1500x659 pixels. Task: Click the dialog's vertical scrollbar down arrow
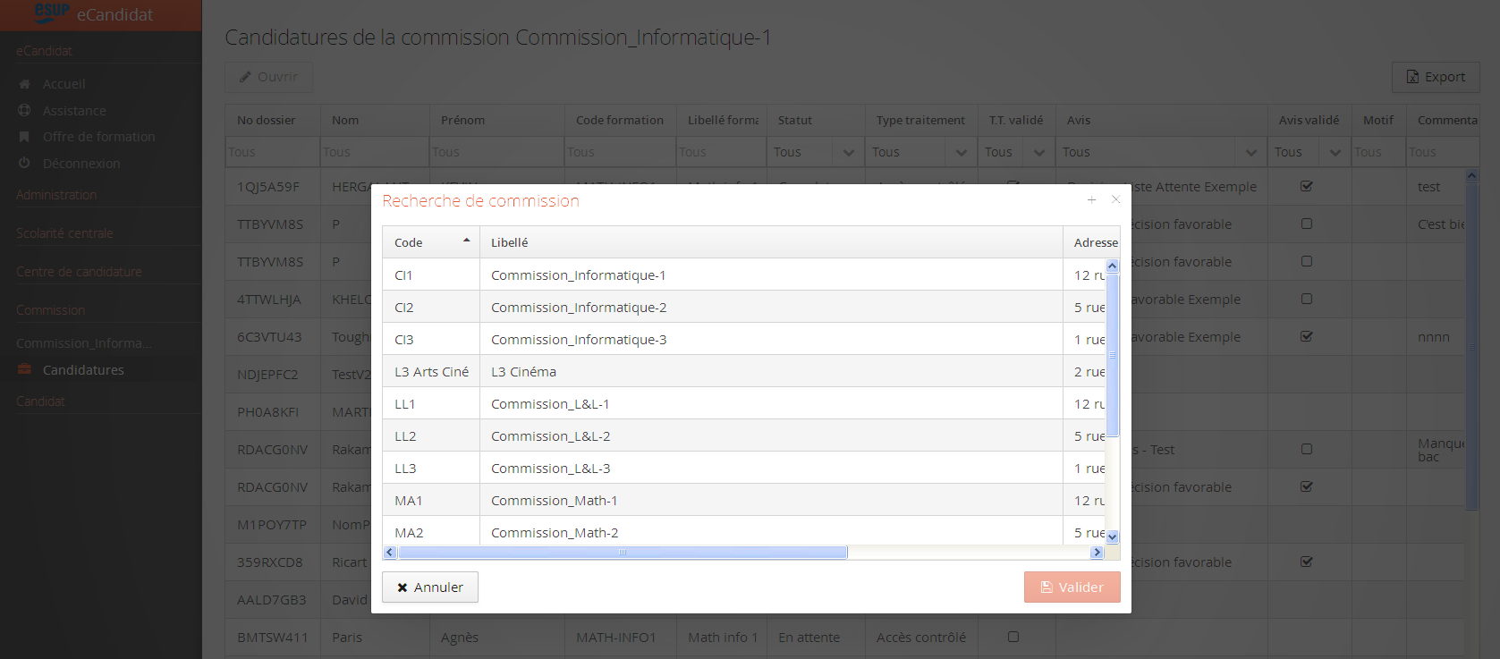1113,537
